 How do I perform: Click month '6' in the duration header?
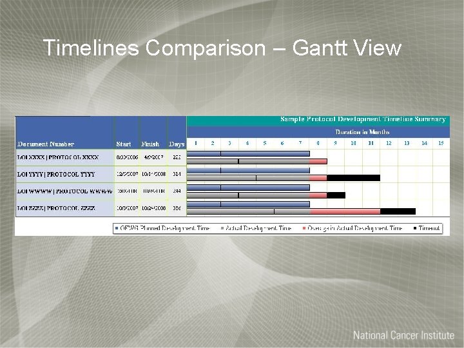coord(282,143)
